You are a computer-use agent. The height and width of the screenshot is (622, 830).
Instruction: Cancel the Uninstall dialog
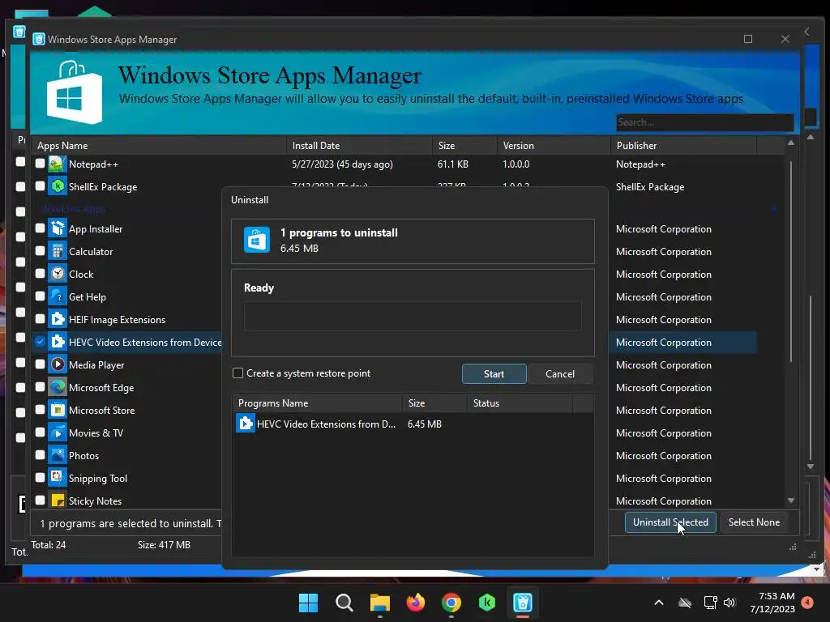559,374
